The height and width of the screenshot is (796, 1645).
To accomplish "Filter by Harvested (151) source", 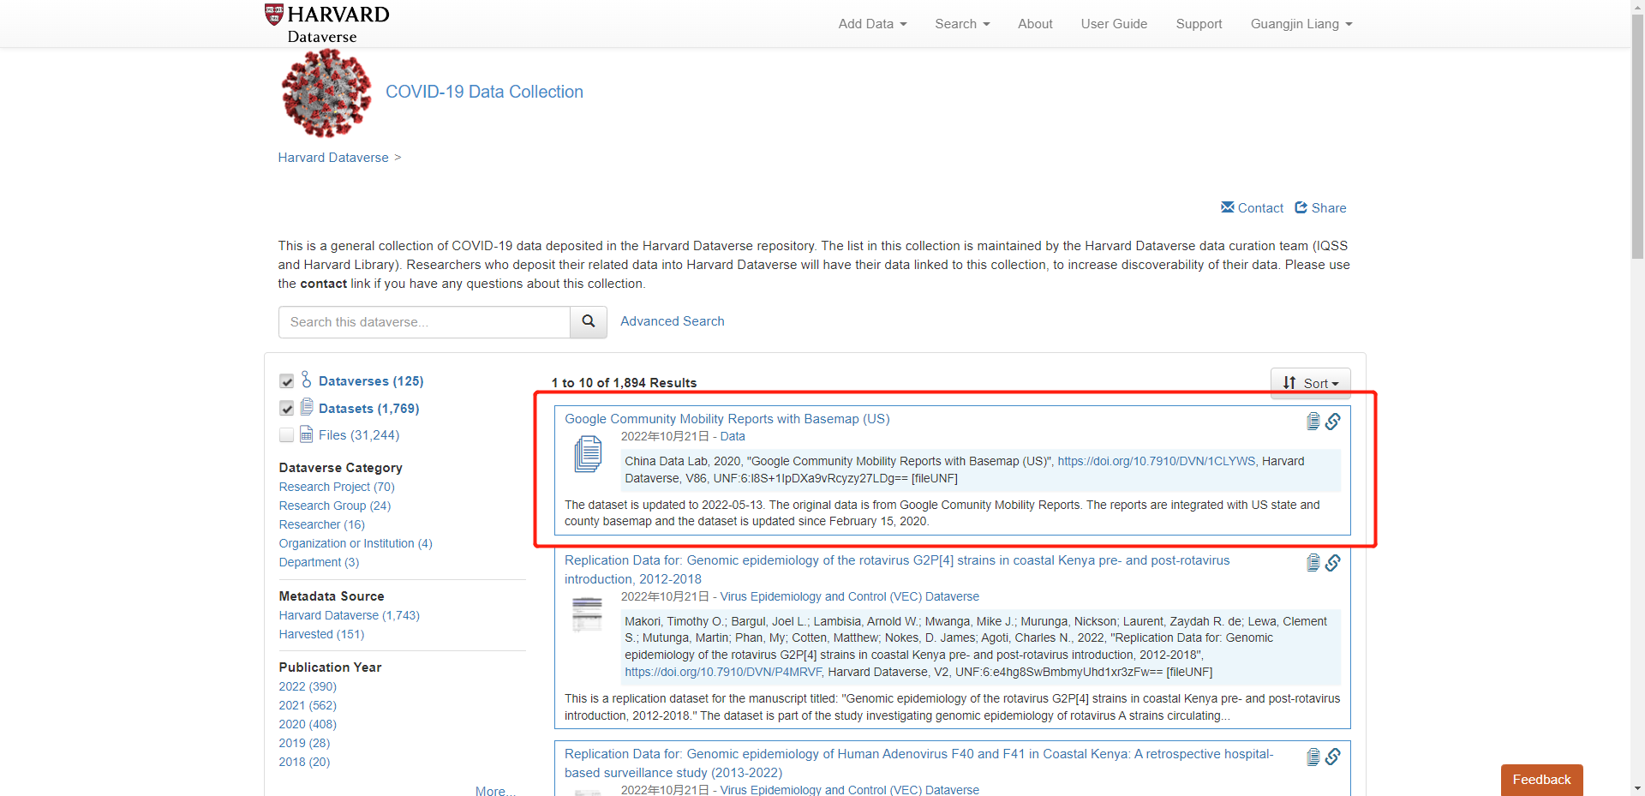I will coord(321,634).
